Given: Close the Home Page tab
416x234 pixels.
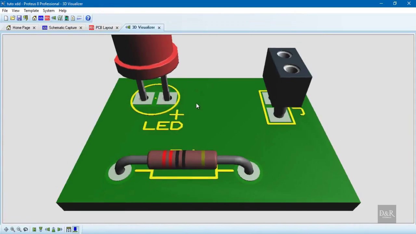Looking at the screenshot, I should coord(34,28).
